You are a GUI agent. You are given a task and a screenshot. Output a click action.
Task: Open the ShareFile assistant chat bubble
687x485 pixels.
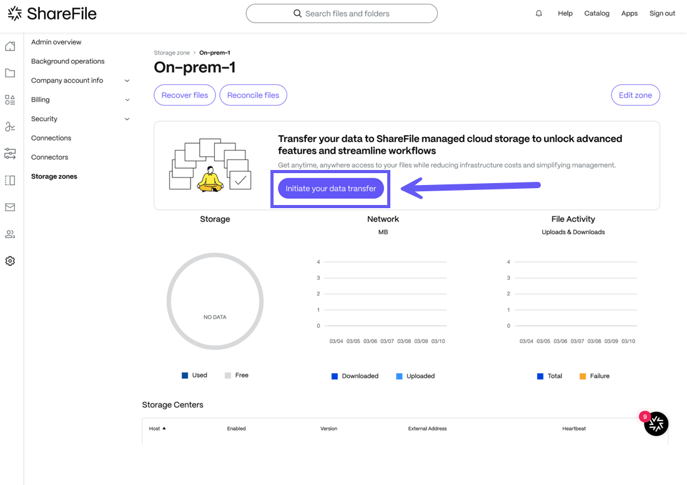point(656,424)
